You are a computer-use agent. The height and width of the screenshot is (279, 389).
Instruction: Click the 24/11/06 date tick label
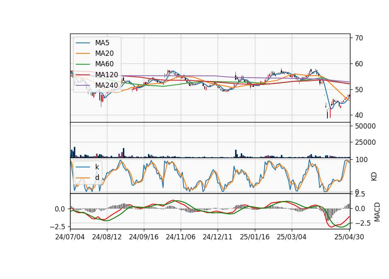click(x=181, y=237)
